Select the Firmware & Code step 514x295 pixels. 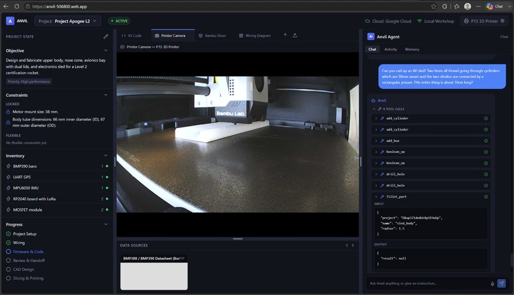point(25,252)
